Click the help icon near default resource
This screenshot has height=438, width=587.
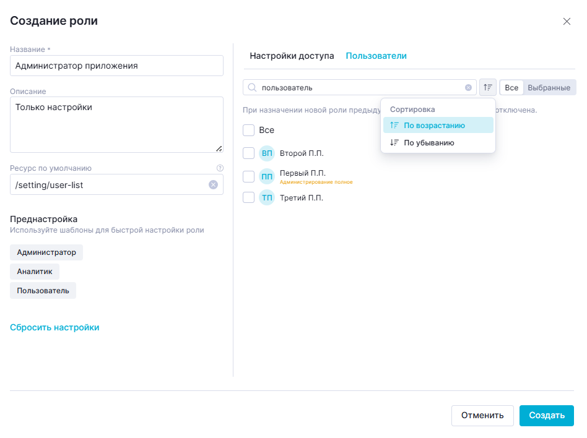220,168
